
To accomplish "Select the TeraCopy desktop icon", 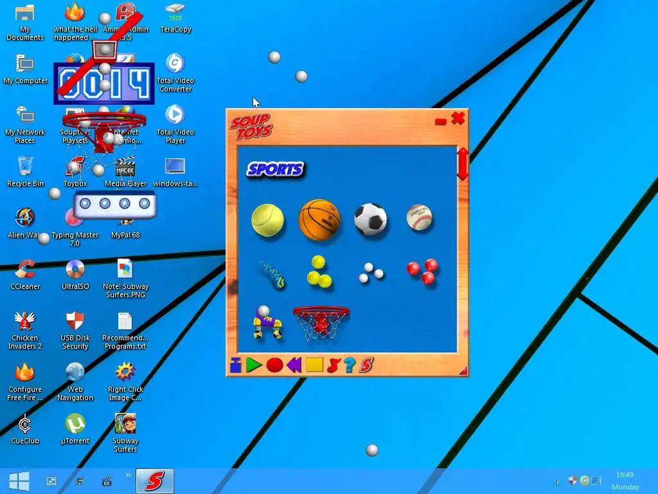I will 175,18.
